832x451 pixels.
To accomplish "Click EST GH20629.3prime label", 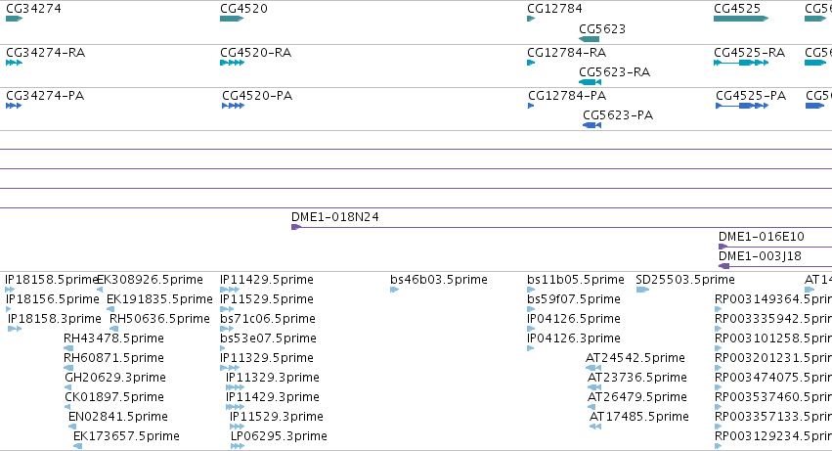I will pos(115,378).
